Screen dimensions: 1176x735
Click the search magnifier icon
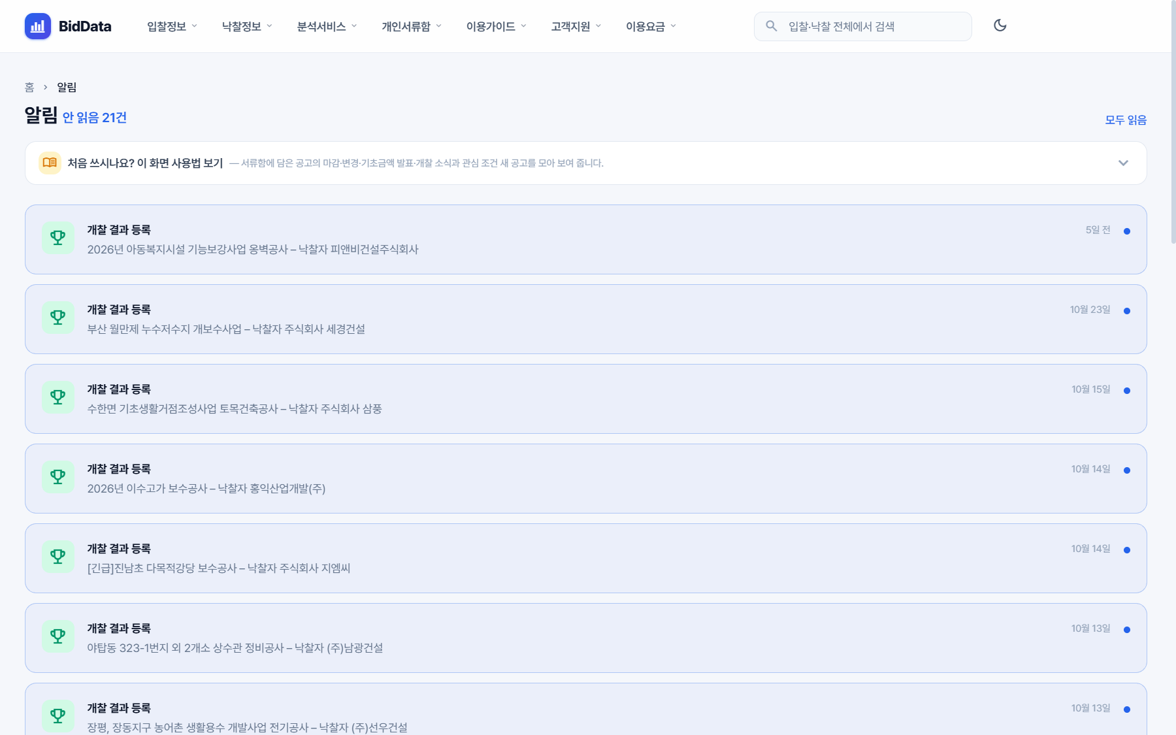[x=772, y=26]
